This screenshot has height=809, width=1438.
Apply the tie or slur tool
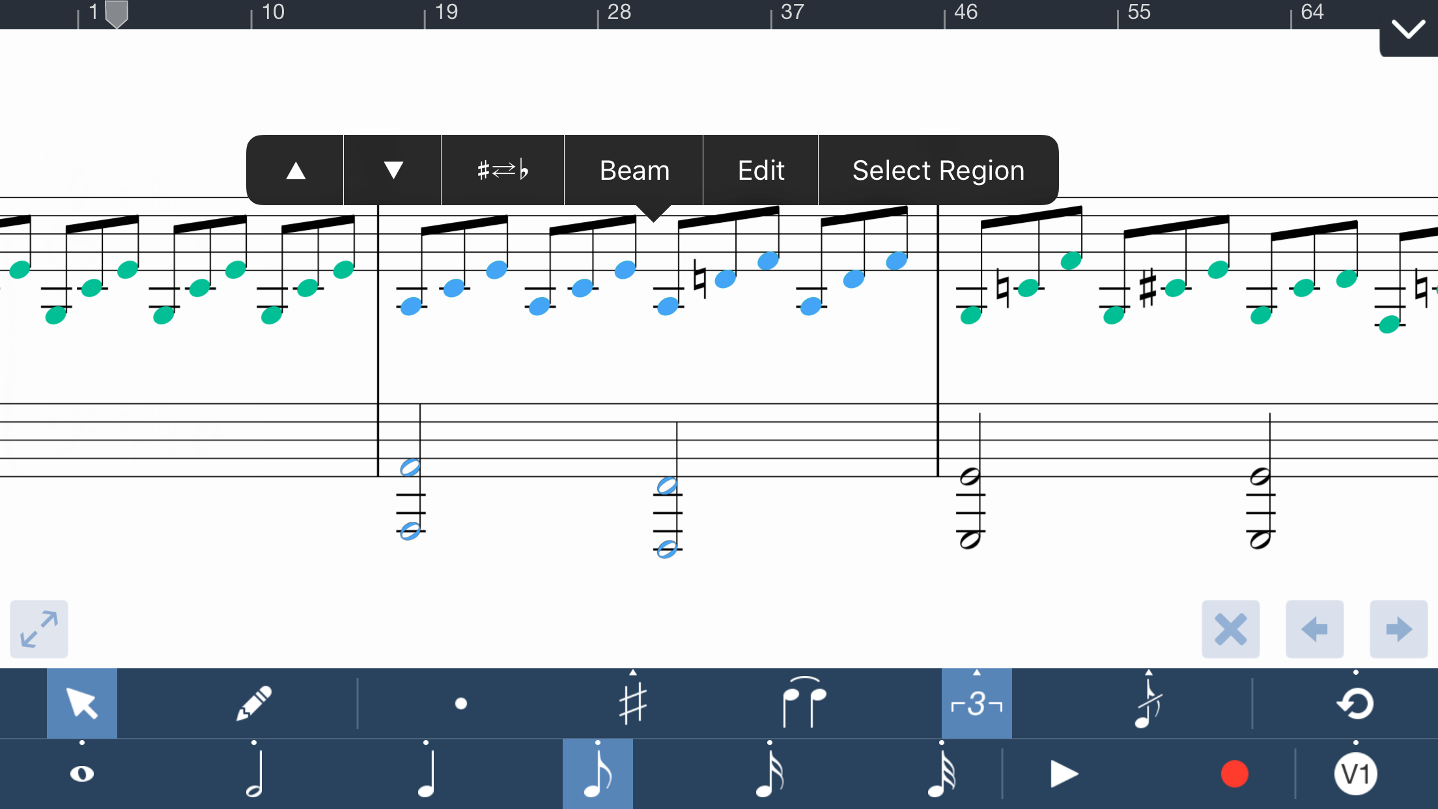[804, 703]
